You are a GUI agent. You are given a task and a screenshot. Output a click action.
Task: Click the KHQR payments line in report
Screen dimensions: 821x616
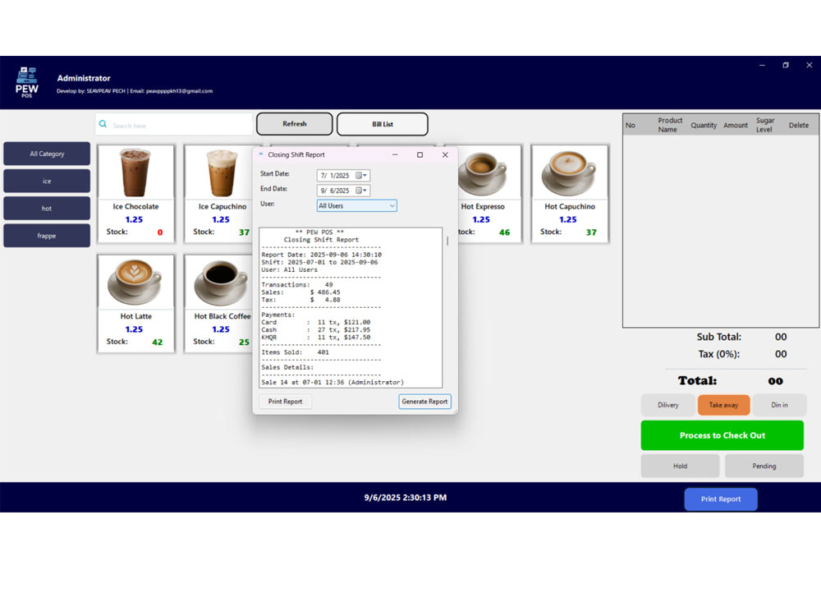pos(316,338)
